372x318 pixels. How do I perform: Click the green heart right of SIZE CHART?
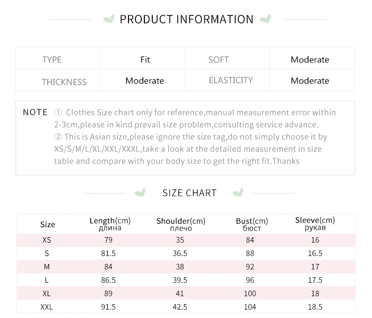coord(238,192)
